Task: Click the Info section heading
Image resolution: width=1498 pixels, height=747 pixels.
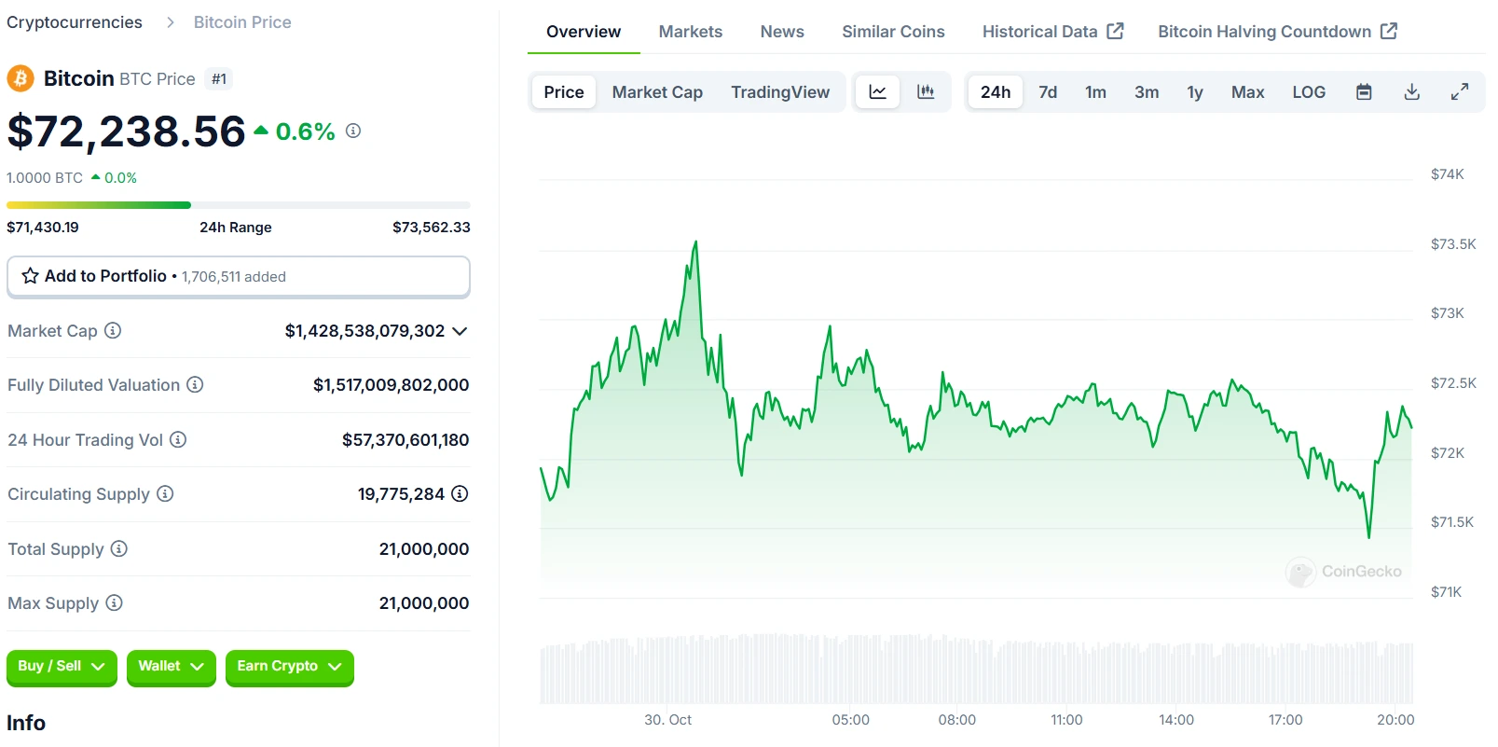Action: tap(26, 723)
